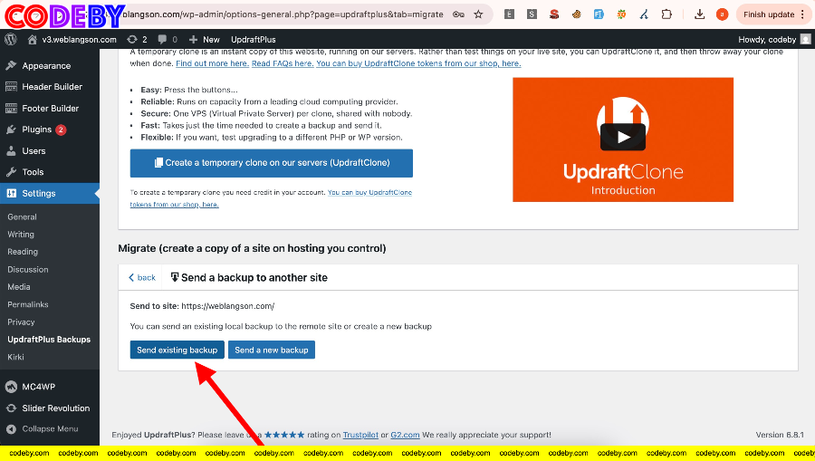Click the password key icon in address bar
The width and height of the screenshot is (815, 461).
tap(458, 14)
